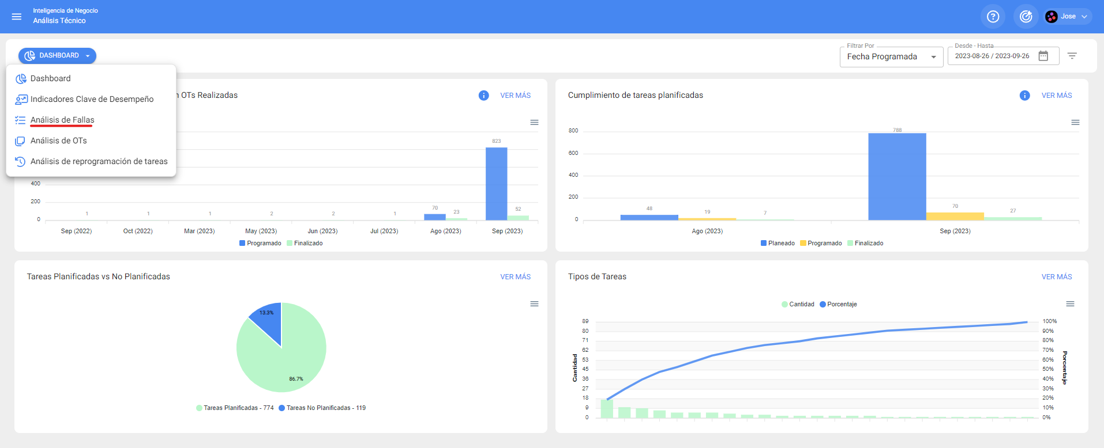Click VER MÁS on Tipos de Tareas
Viewport: 1104px width, 448px height.
[x=1056, y=277]
